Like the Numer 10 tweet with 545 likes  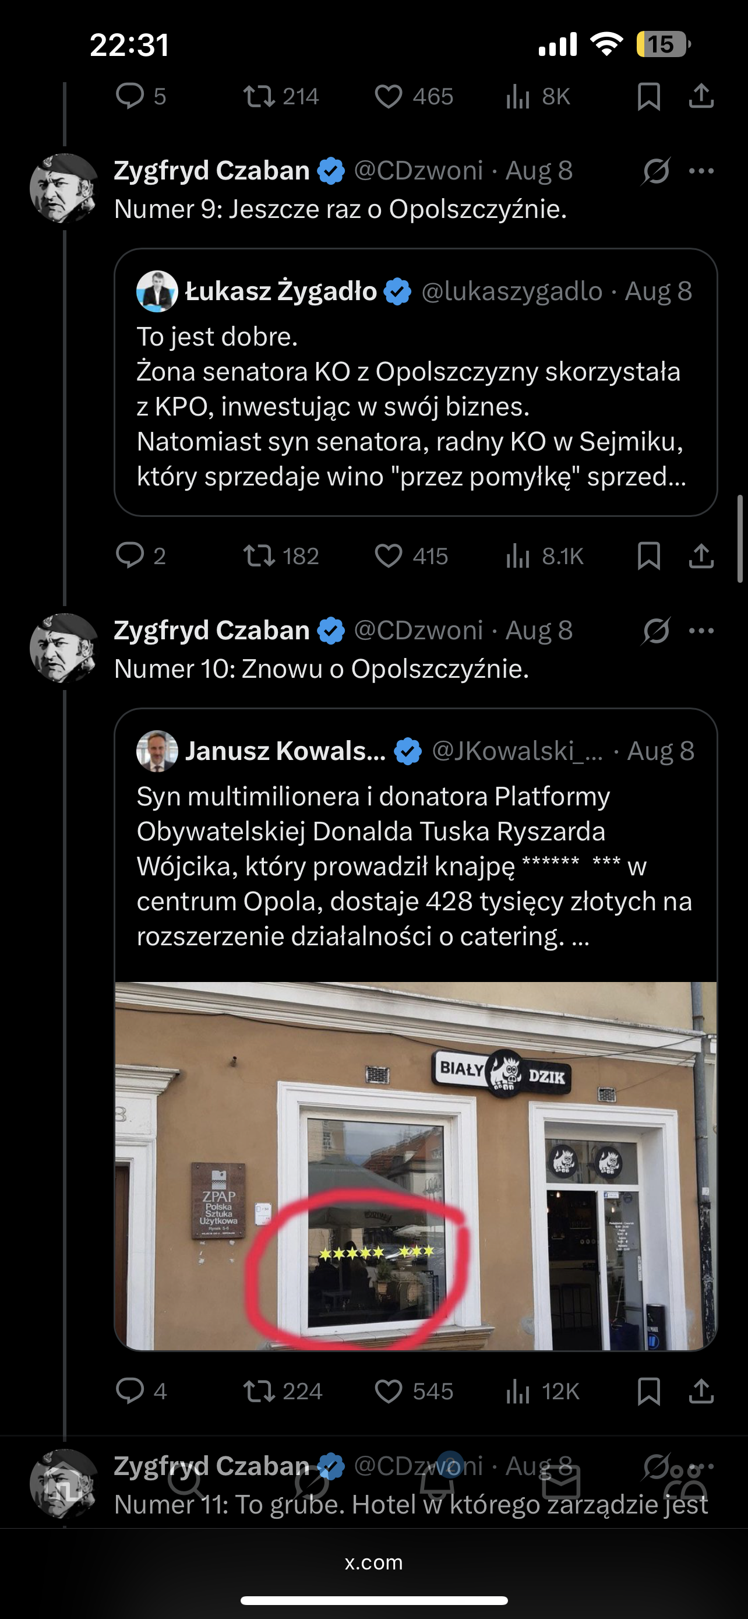tap(388, 1391)
